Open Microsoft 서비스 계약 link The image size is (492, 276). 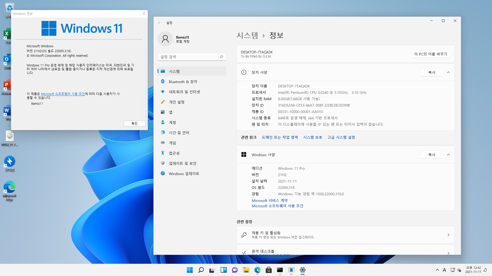[270, 200]
